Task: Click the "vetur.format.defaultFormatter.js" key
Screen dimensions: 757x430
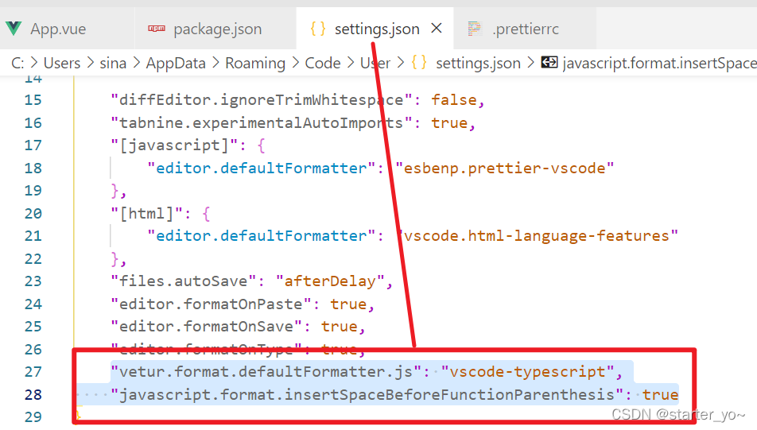Action: click(266, 372)
